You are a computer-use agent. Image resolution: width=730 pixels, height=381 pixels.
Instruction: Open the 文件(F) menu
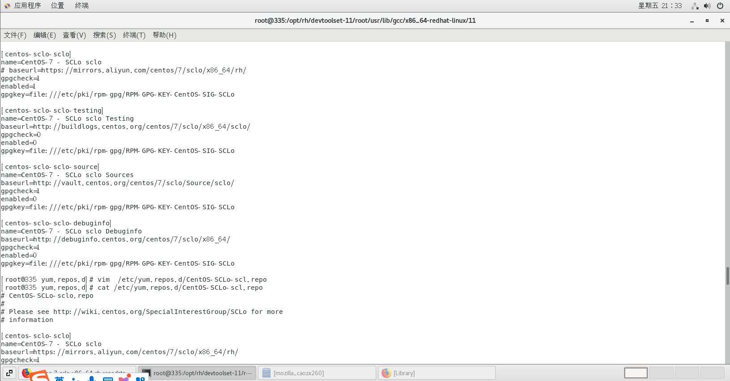(15, 35)
